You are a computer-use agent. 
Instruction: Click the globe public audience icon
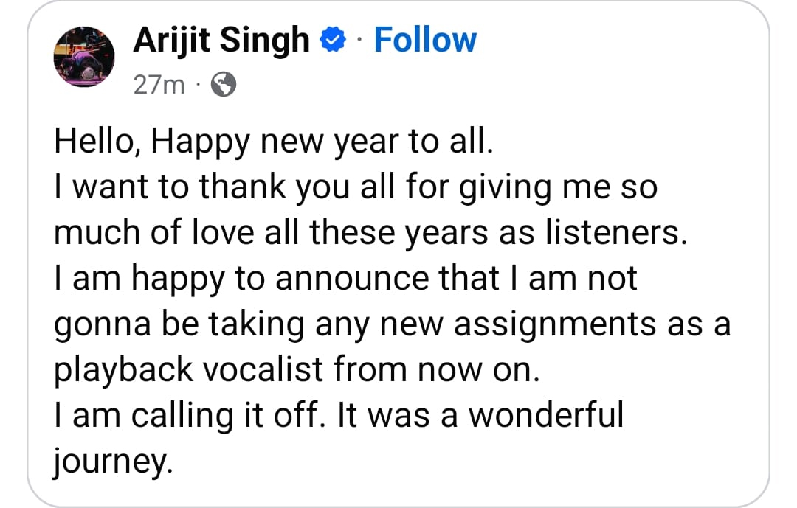[x=224, y=86]
